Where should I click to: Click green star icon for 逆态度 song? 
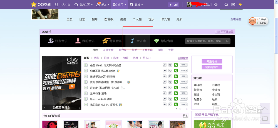point(176,88)
